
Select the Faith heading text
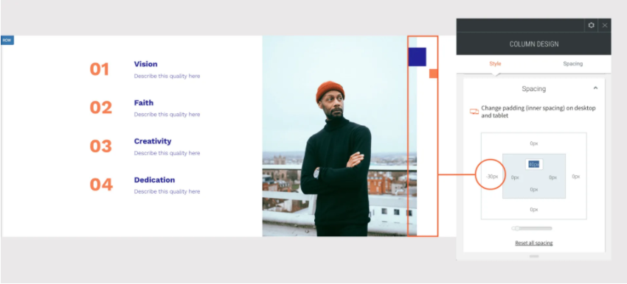point(144,102)
